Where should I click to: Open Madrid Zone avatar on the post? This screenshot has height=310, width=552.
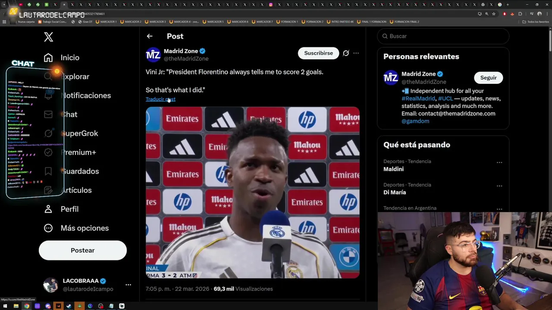153,55
